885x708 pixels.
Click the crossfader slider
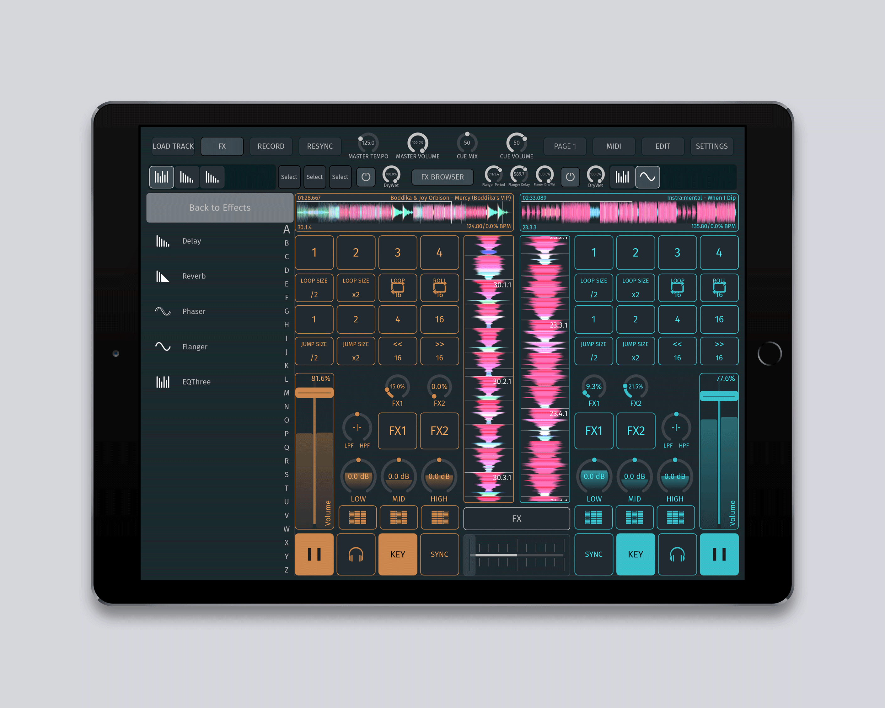516,555
